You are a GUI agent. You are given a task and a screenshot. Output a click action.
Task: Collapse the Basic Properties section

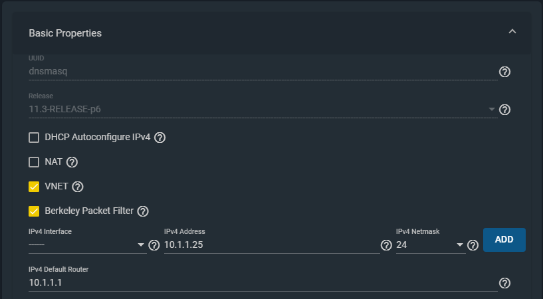coord(512,32)
